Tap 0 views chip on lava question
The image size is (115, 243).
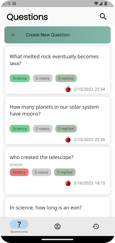(x=42, y=78)
